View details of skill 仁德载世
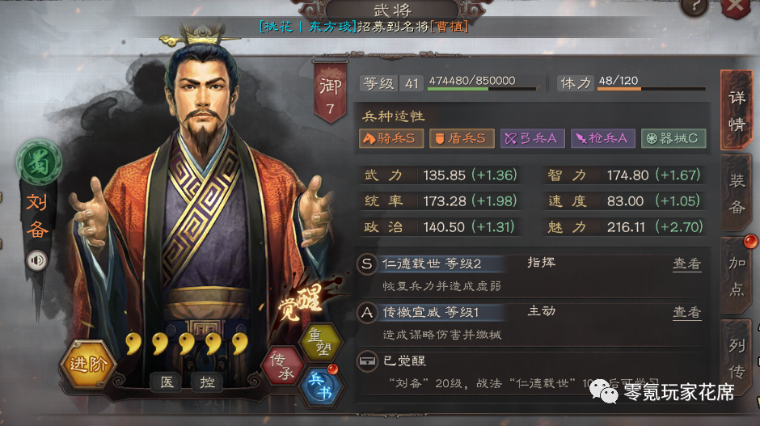 pos(686,264)
